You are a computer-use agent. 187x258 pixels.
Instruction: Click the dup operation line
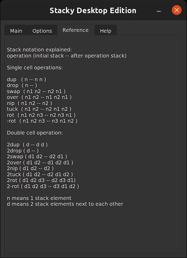tap(26, 79)
